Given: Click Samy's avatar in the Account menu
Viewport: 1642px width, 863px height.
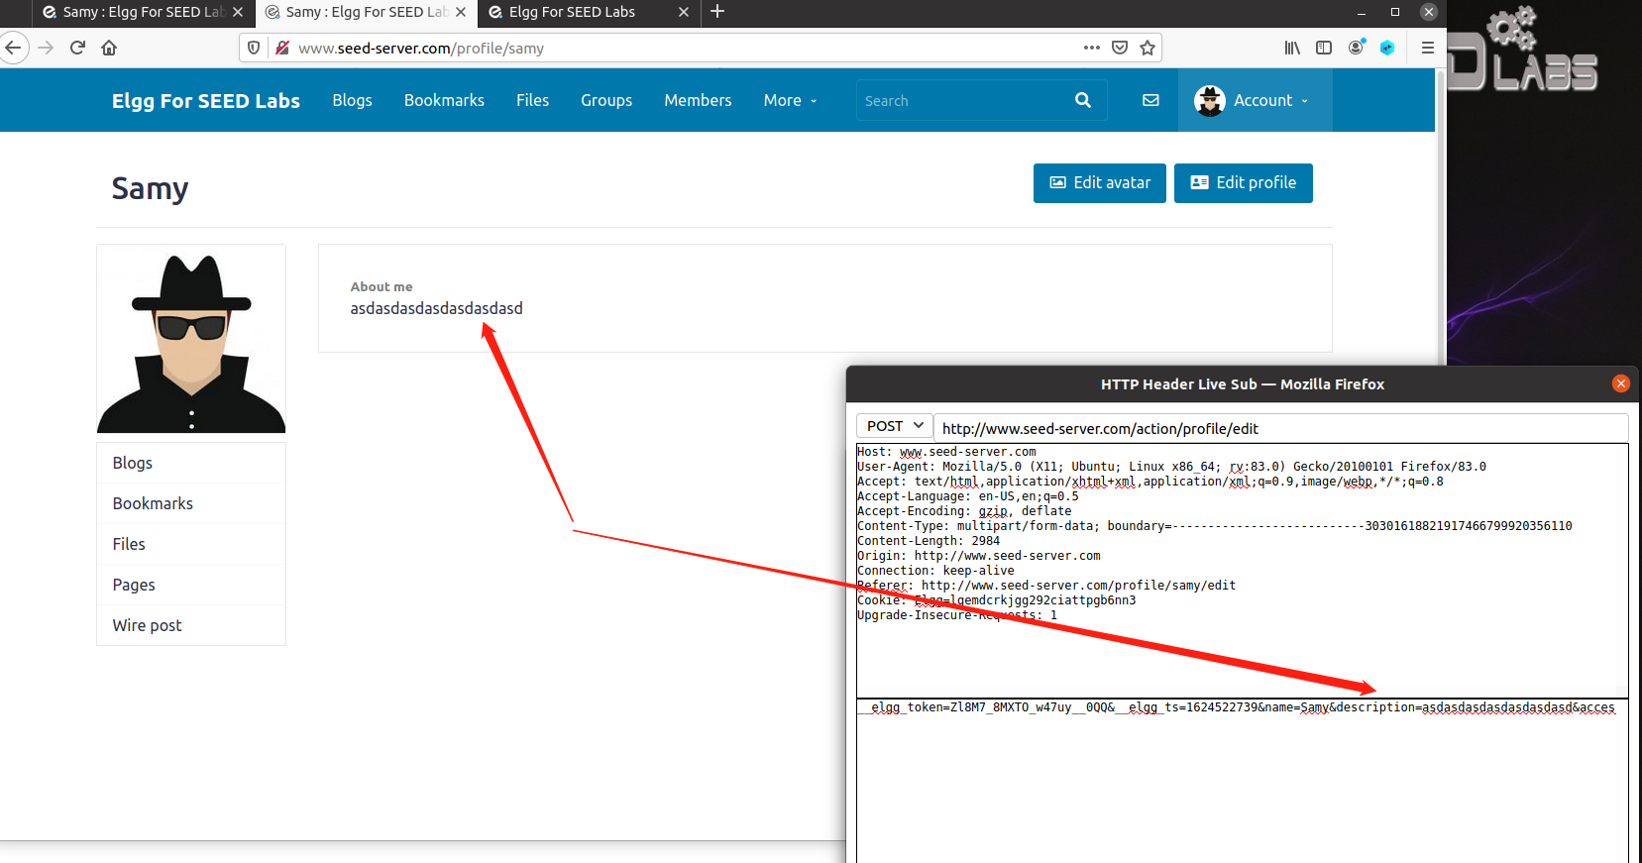Looking at the screenshot, I should click(x=1210, y=100).
